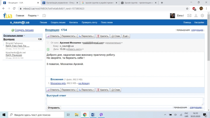
Task: Bookmark this page with the star icon
Action: coord(187,9)
